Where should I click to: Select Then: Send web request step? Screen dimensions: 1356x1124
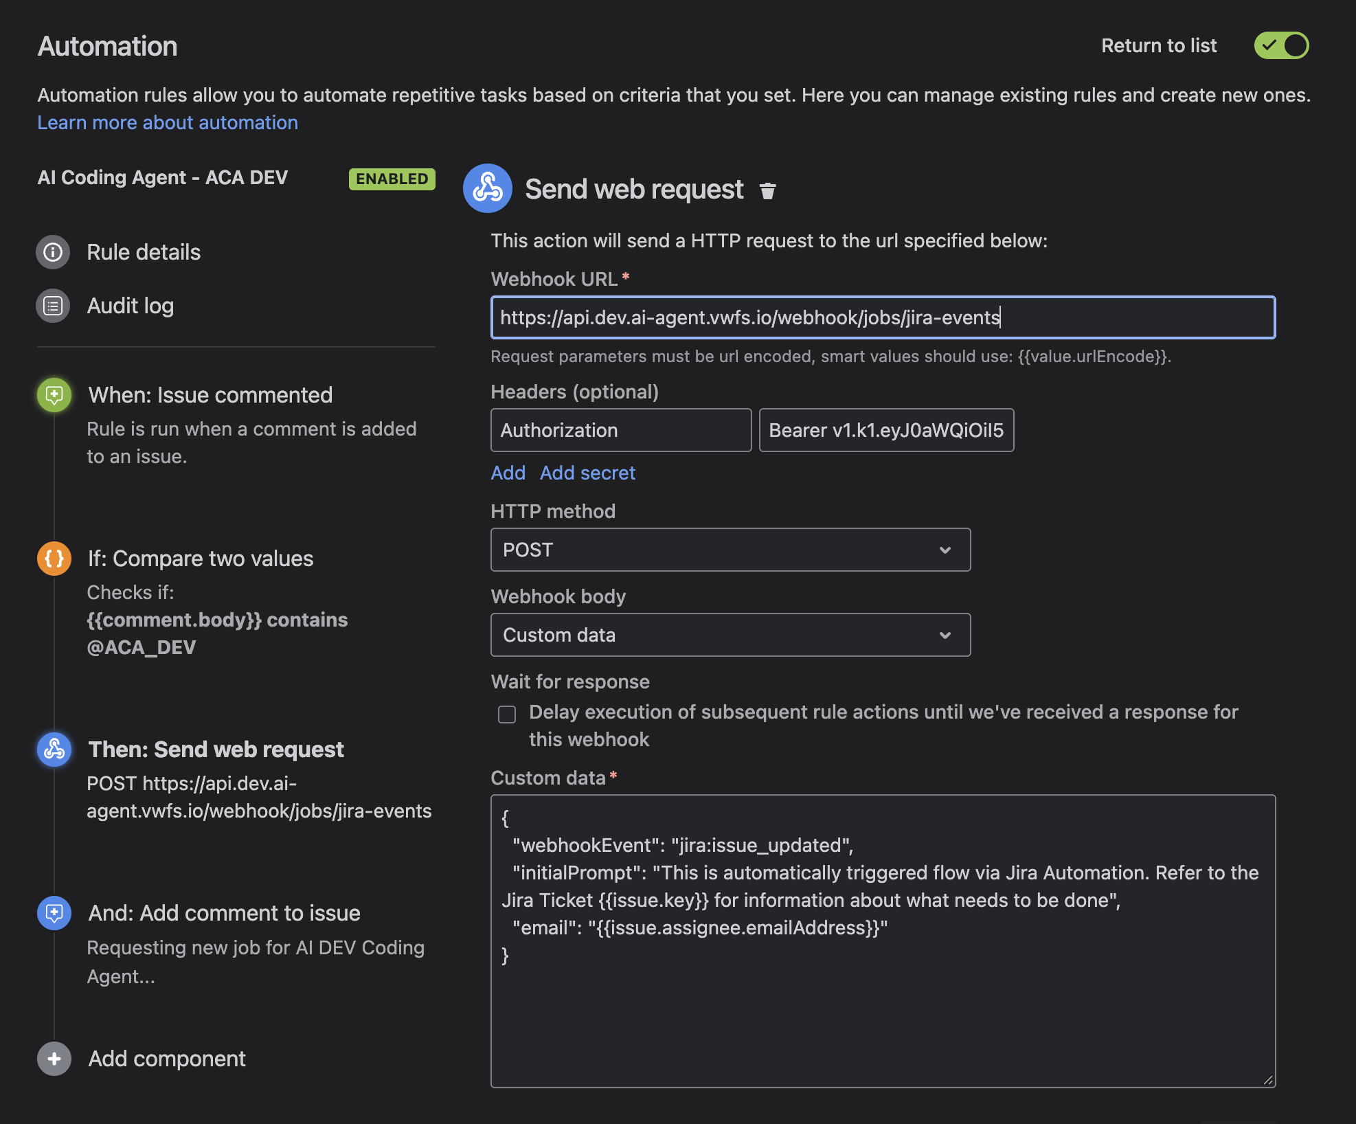(216, 750)
